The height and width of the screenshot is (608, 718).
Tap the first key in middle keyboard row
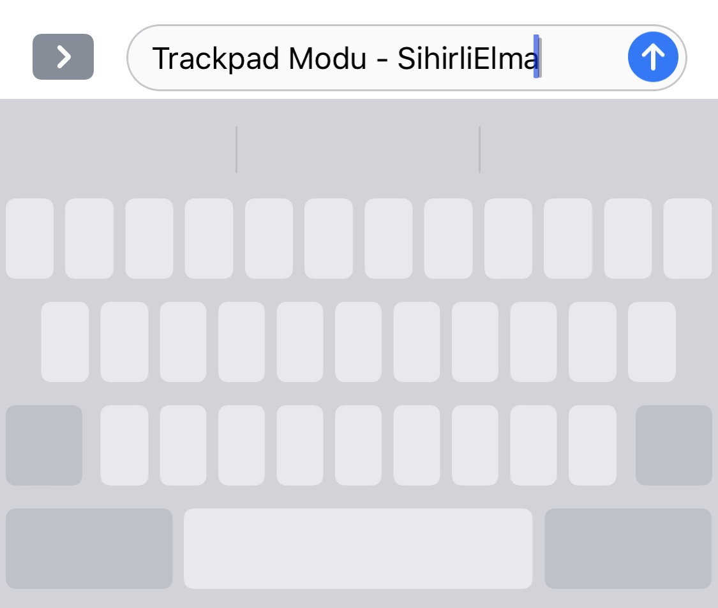coord(65,342)
